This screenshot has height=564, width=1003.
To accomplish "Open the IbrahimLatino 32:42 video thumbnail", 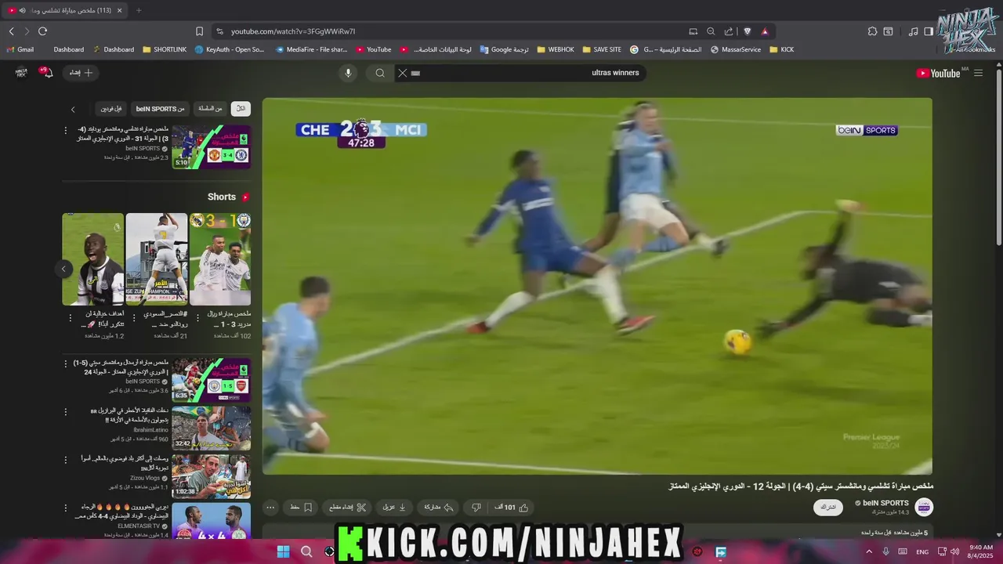I will tap(211, 428).
